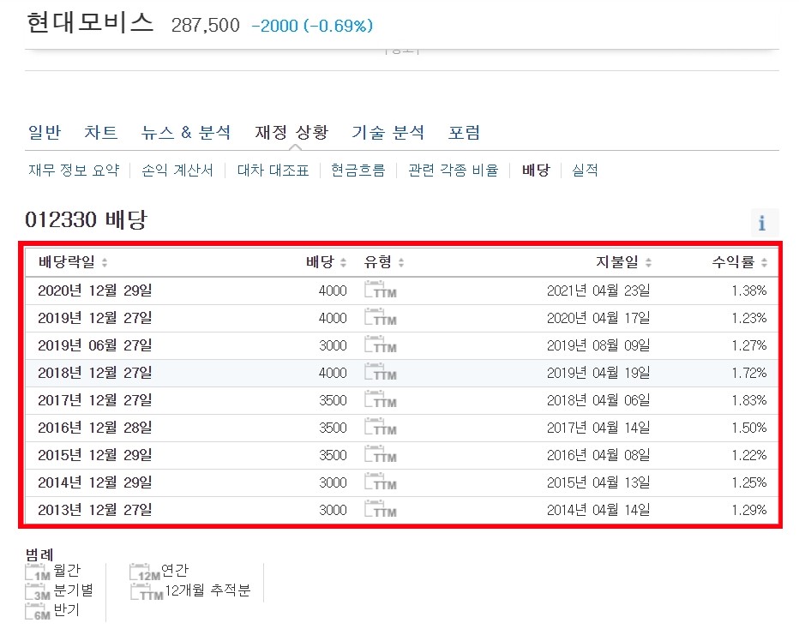This screenshot has height=641, width=799.
Task: Click the 1.83% yield value
Action: tap(749, 400)
